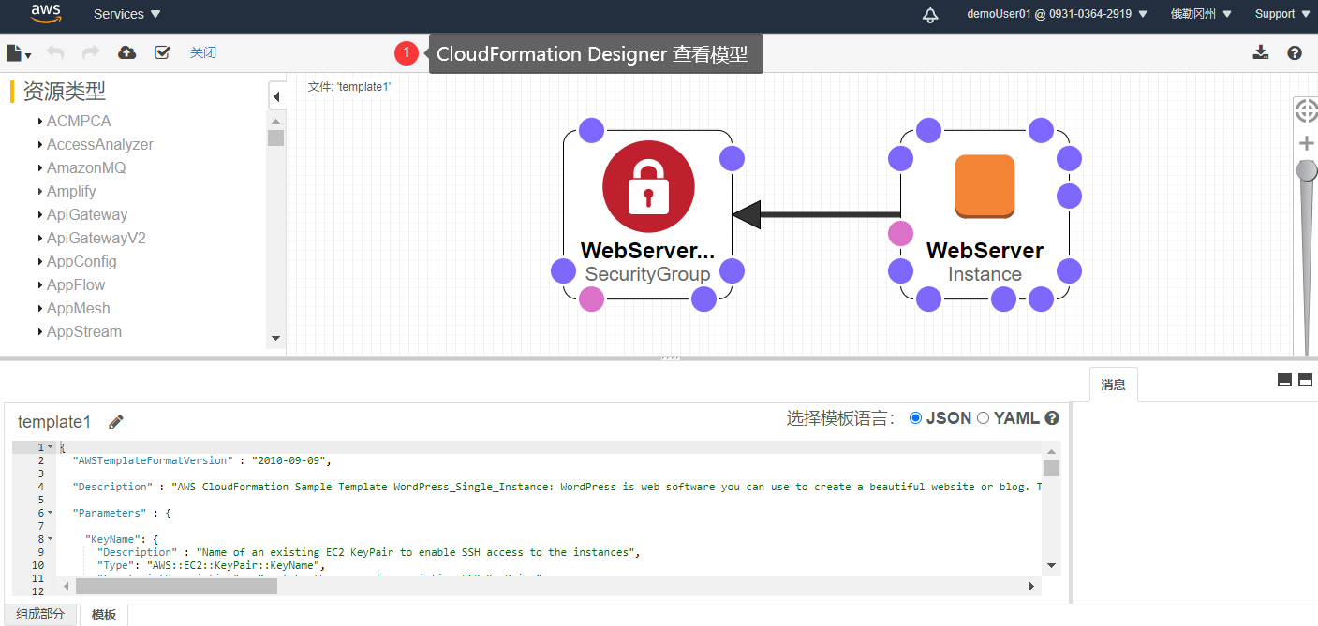This screenshot has height=626, width=1318.
Task: Expand the AppMesh resource type
Action: 40,308
